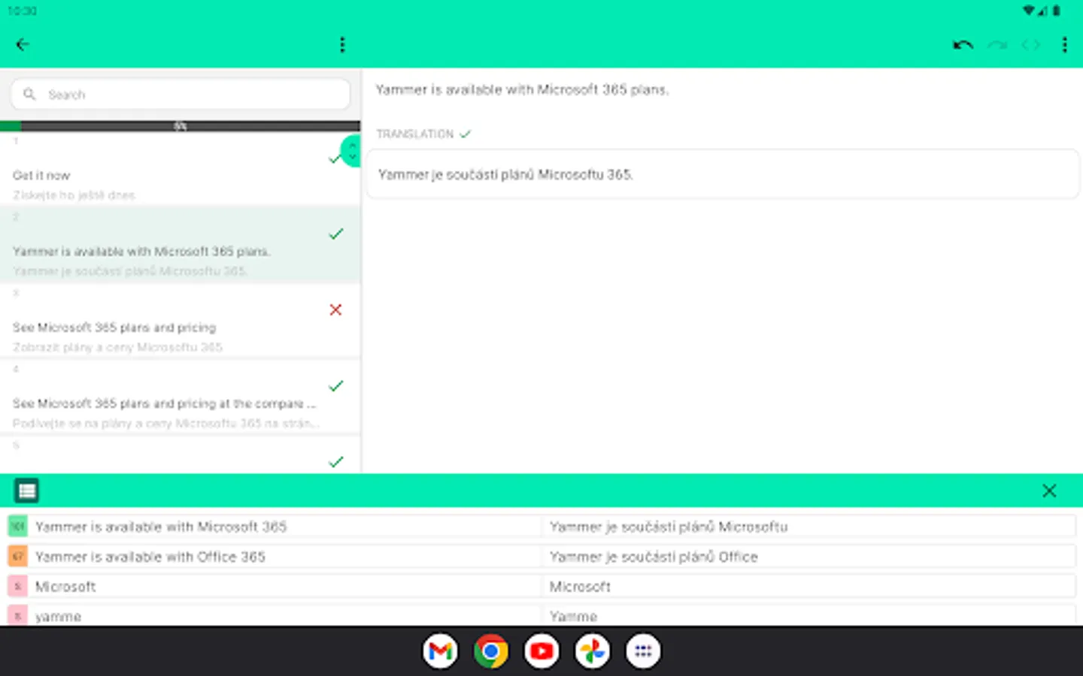Tap the Undo icon in the toolbar
Screen dimensions: 1083x676
tap(963, 44)
